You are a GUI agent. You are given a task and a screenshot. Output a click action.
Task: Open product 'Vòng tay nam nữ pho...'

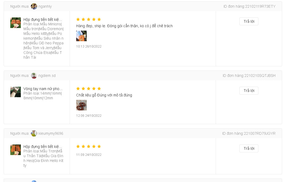(x=43, y=89)
